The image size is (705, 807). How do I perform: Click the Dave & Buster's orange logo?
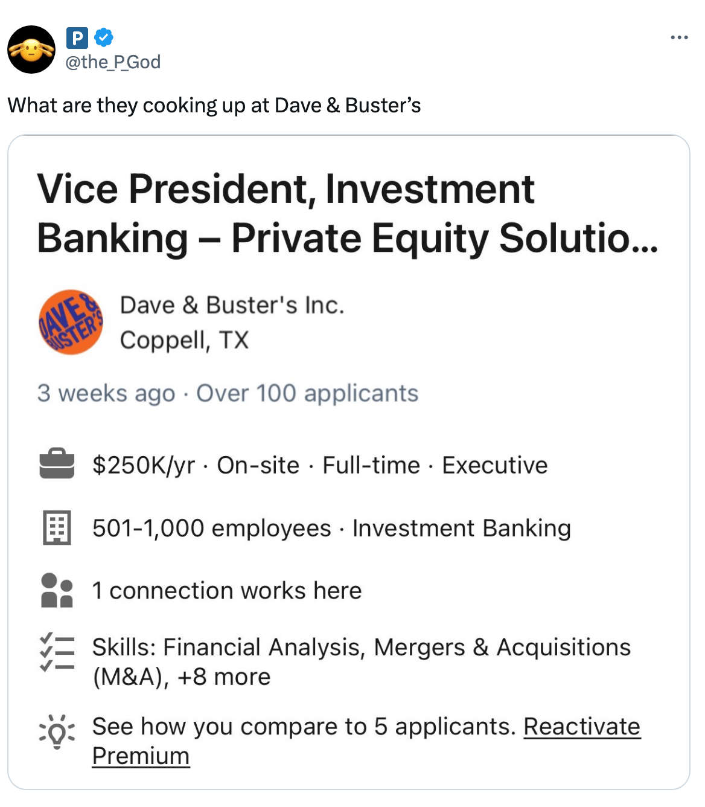click(x=71, y=322)
